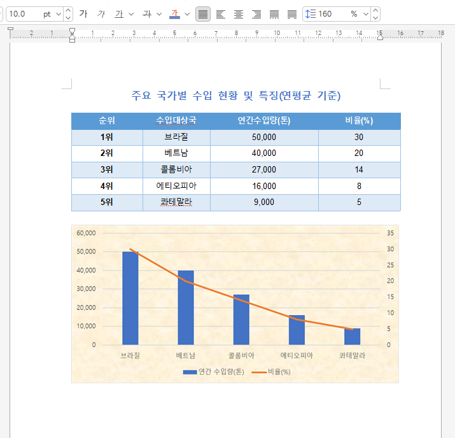Select the 수입대상국 header cell
455x438 pixels.
(176, 121)
